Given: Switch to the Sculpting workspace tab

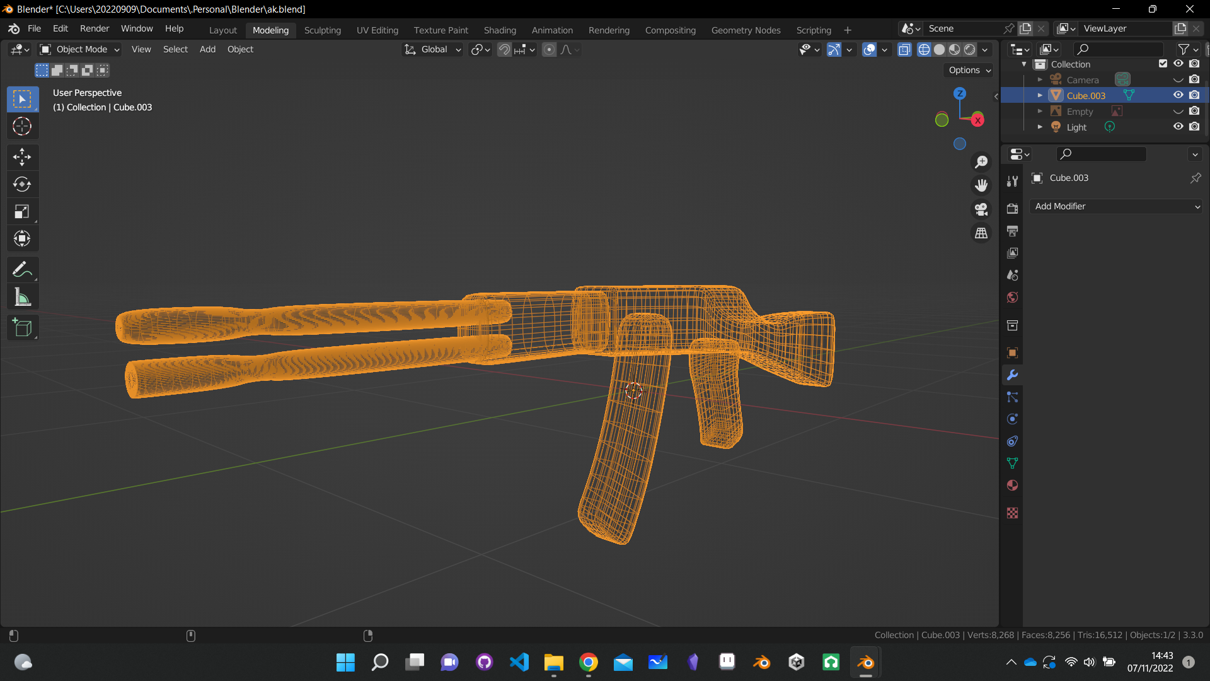Looking at the screenshot, I should tap(322, 30).
